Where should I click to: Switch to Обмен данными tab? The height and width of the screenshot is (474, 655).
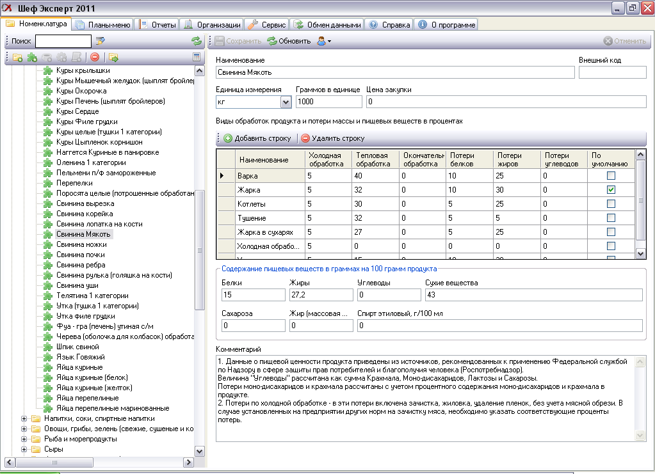[x=328, y=24]
